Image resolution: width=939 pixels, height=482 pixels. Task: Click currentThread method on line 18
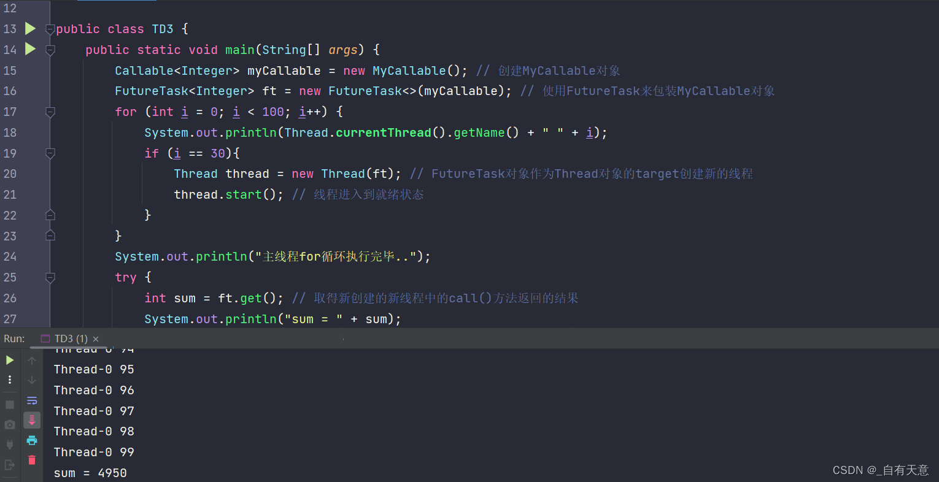pos(384,132)
